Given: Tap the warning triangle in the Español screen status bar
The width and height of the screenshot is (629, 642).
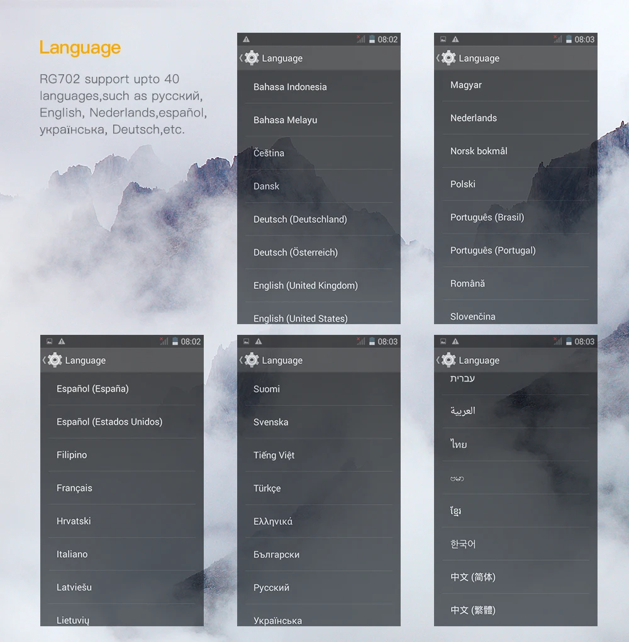Looking at the screenshot, I should coord(62,342).
